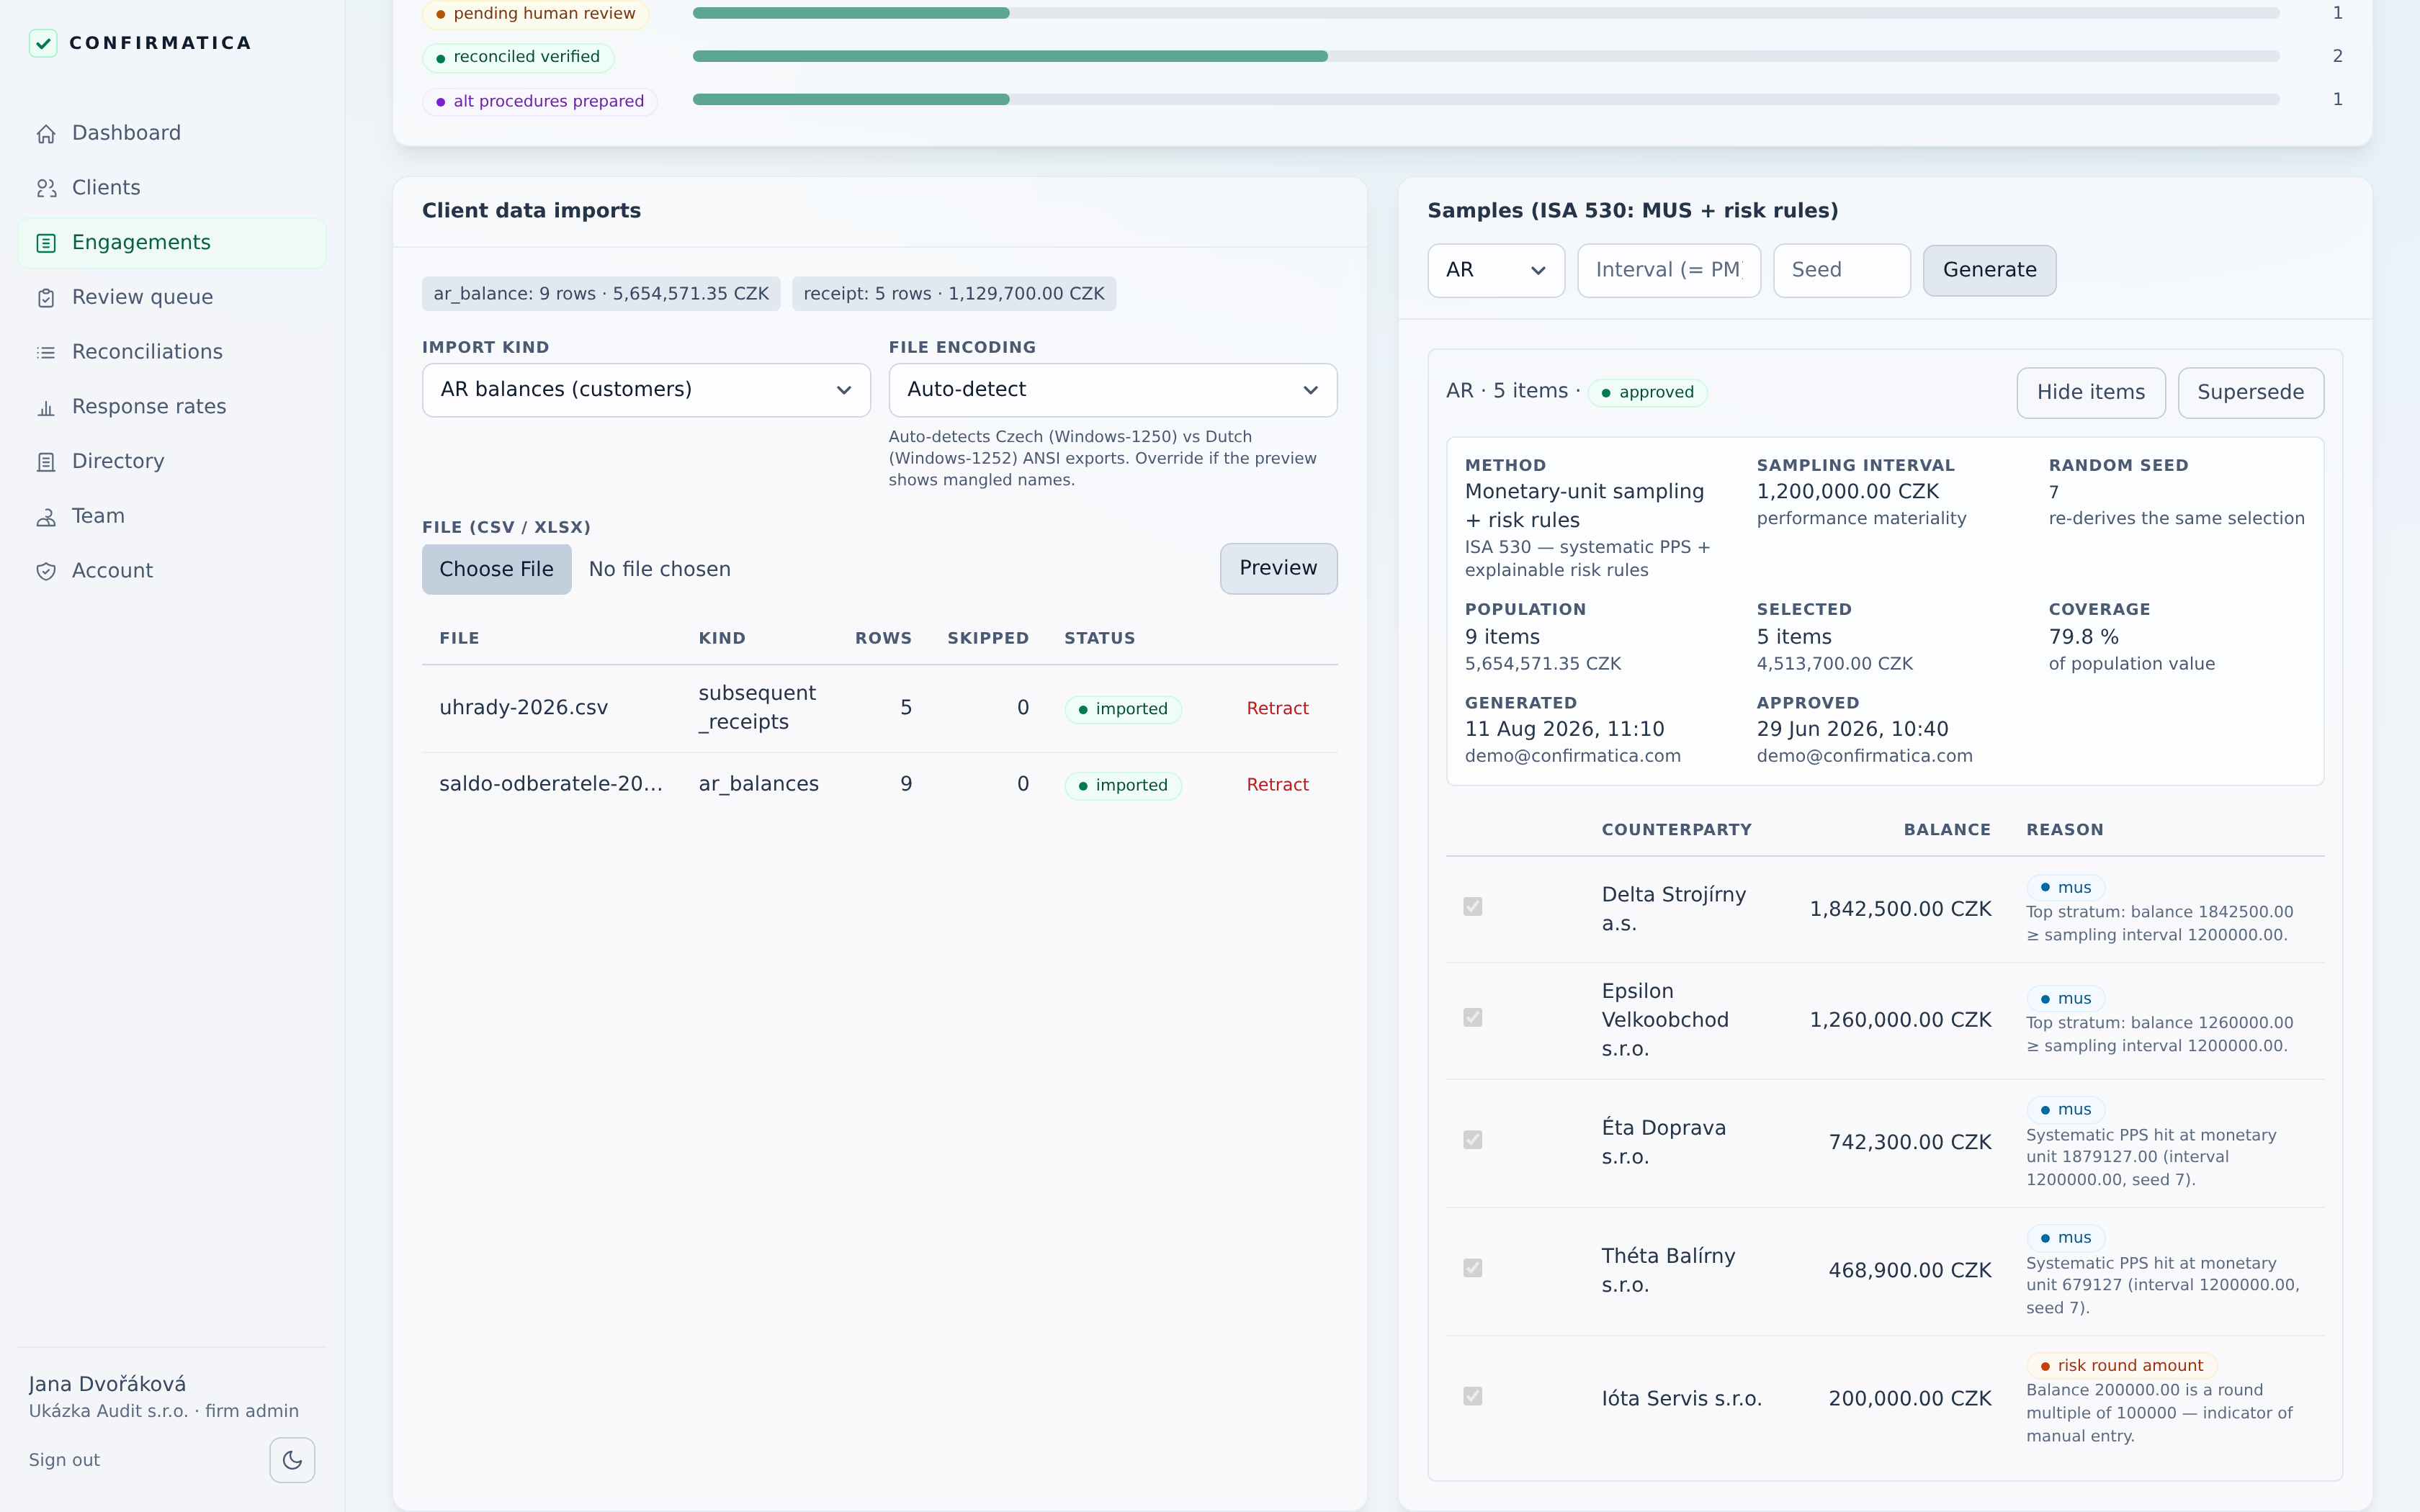Screen dimensions: 2420x1512
Task: Open Account settings in sidebar
Action: (172, 571)
